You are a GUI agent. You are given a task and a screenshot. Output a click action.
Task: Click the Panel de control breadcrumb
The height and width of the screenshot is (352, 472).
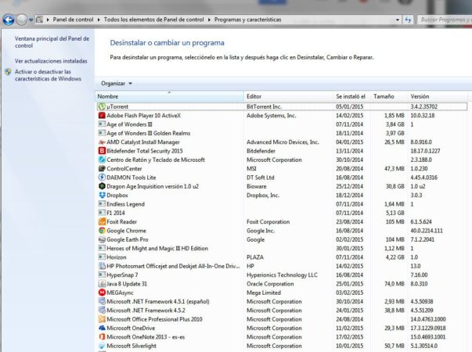click(x=73, y=20)
